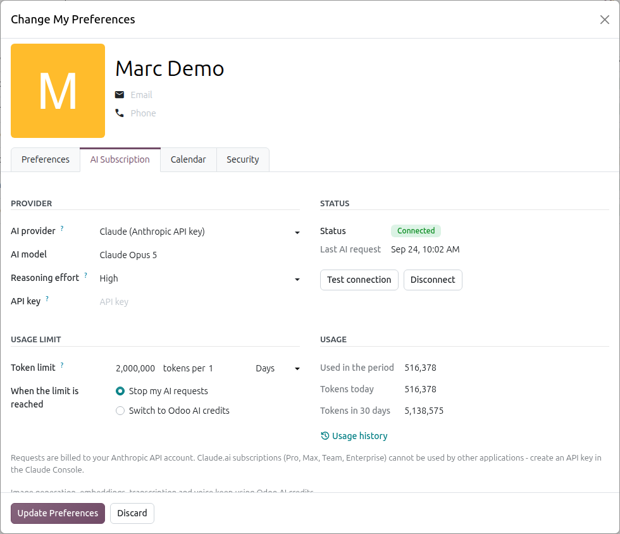
Task: Click the Usage history clock icon
Action: (x=325, y=435)
